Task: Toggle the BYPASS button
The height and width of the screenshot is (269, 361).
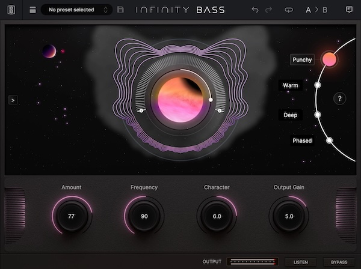Action: 339,262
